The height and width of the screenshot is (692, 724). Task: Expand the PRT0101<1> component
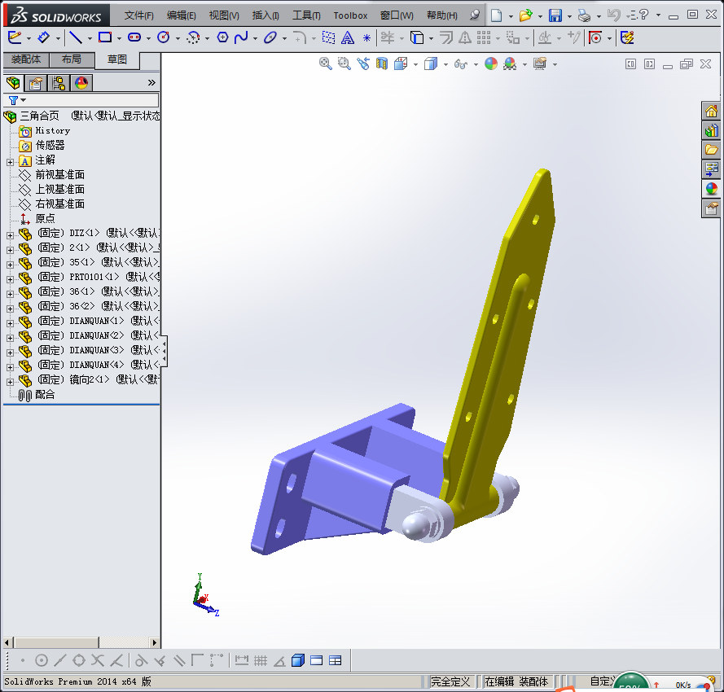[10, 279]
